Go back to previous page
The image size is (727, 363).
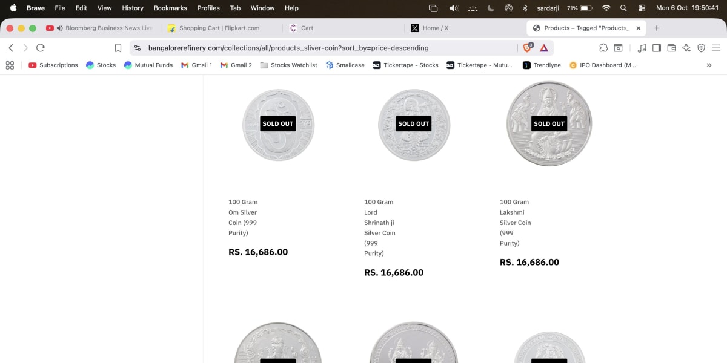pos(11,48)
